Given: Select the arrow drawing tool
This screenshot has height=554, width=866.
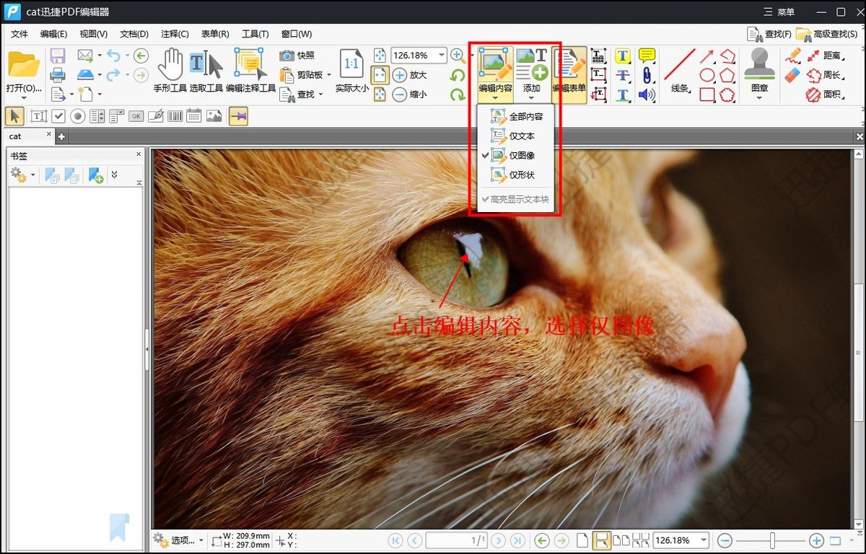Looking at the screenshot, I should pos(707,56).
